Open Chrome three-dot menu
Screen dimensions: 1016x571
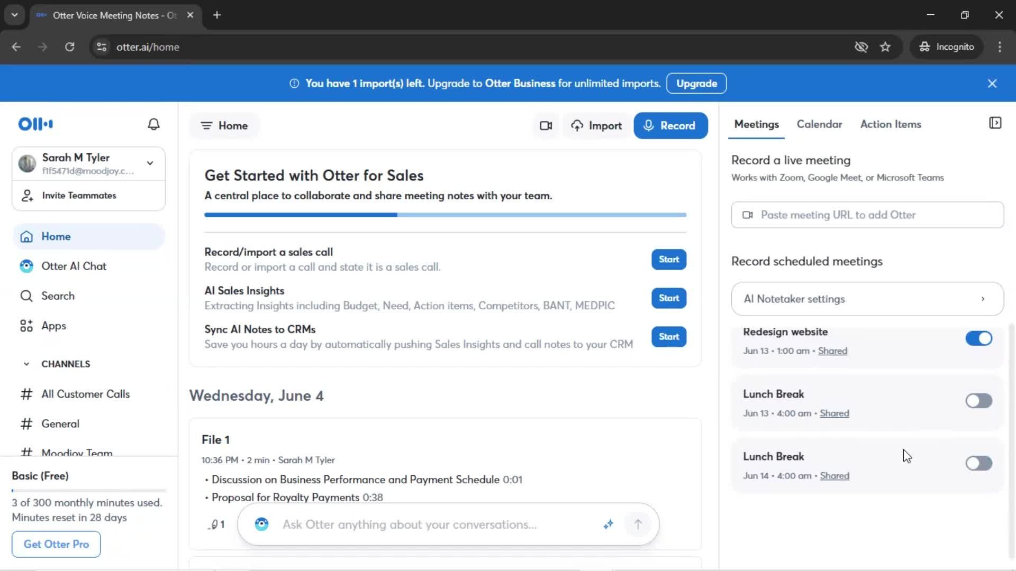pyautogui.click(x=1000, y=47)
